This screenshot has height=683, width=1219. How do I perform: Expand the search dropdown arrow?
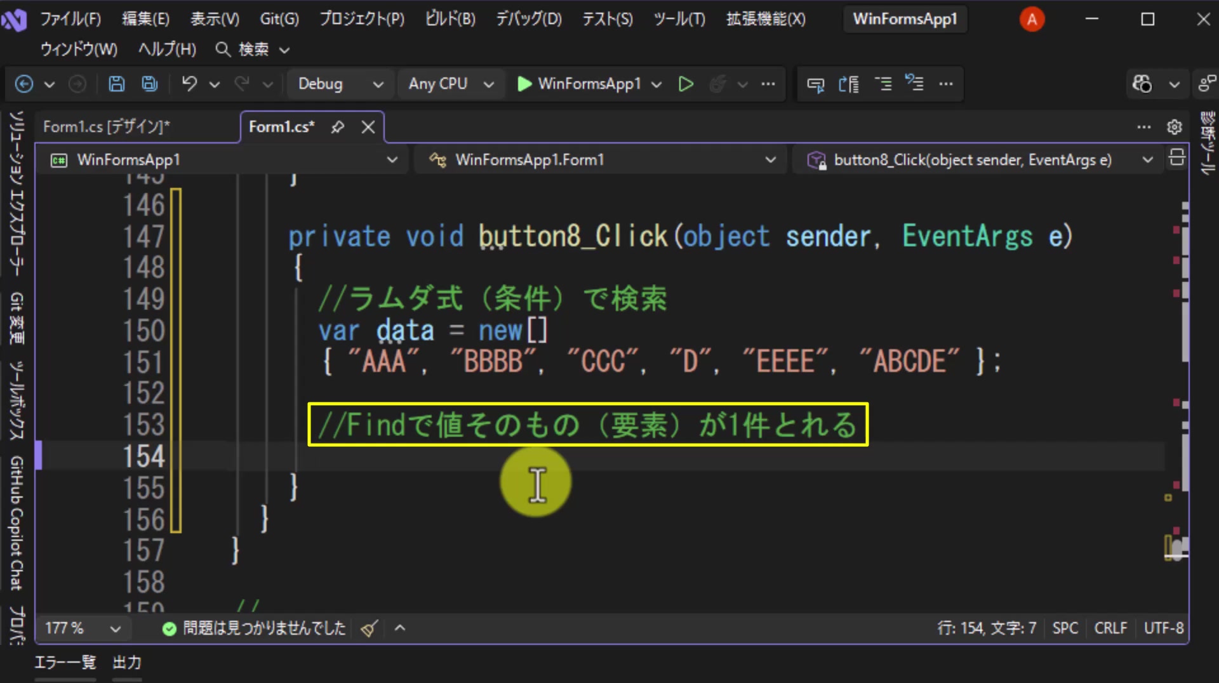[x=284, y=50]
